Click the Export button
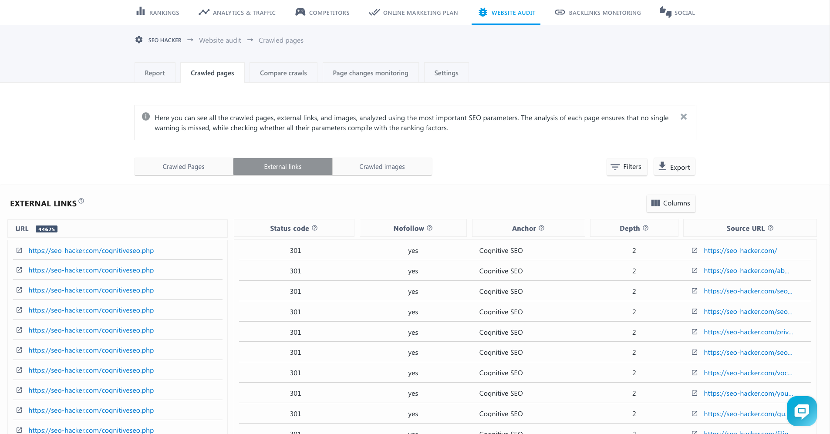Image resolution: width=830 pixels, height=434 pixels. click(x=674, y=167)
